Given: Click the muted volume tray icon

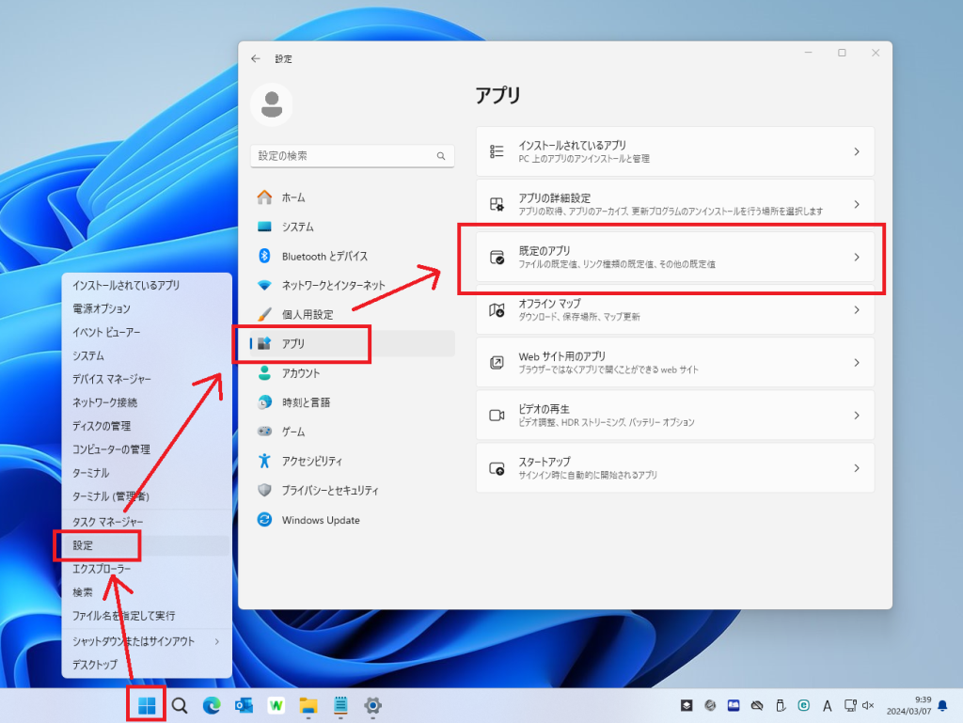Looking at the screenshot, I should click(868, 706).
